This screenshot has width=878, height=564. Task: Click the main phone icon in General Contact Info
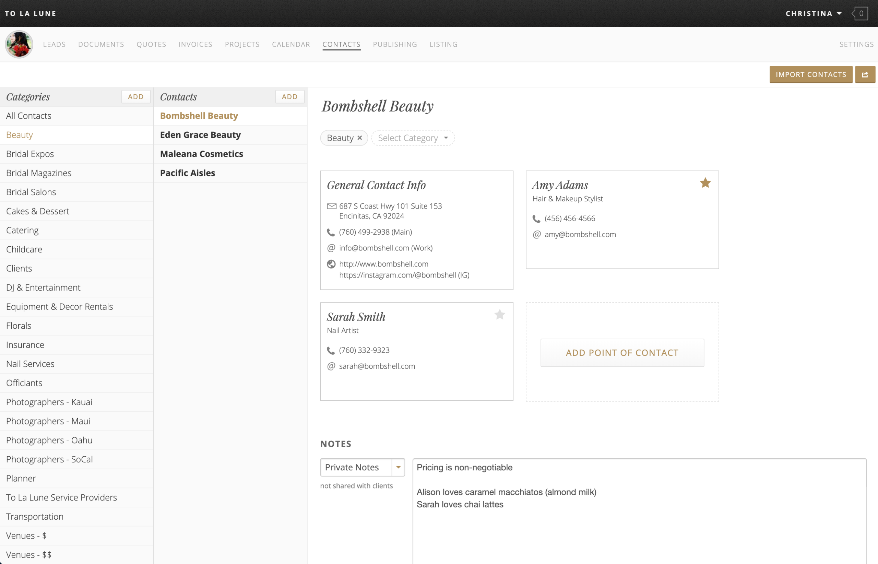[x=331, y=232]
